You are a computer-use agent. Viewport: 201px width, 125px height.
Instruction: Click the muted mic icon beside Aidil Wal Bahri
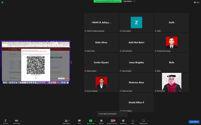120,51
